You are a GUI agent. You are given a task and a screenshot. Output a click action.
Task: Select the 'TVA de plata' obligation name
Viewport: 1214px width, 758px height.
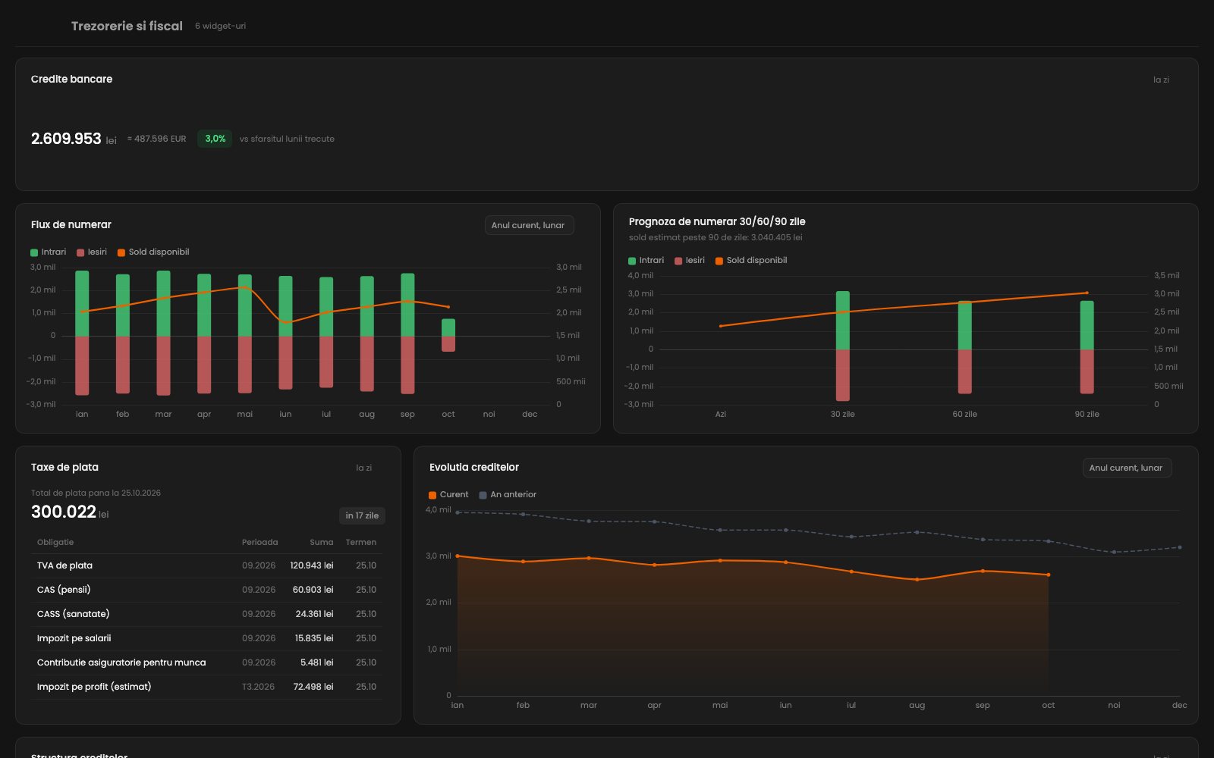(x=64, y=565)
